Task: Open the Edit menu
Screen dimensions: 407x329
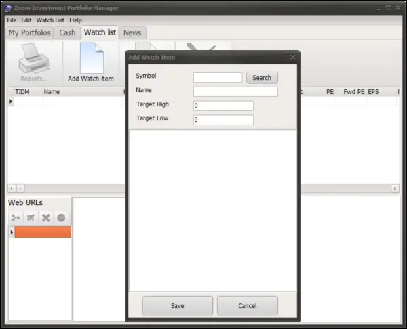Action: point(26,20)
